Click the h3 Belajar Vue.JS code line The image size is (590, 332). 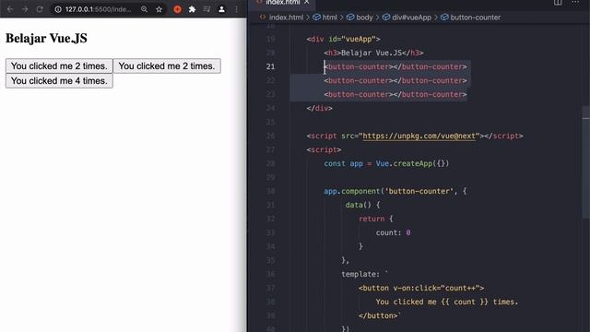click(x=373, y=53)
